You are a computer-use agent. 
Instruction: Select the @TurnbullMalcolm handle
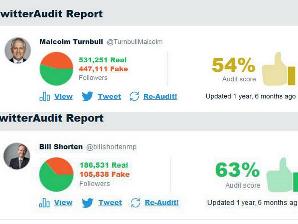pyautogui.click(x=135, y=42)
